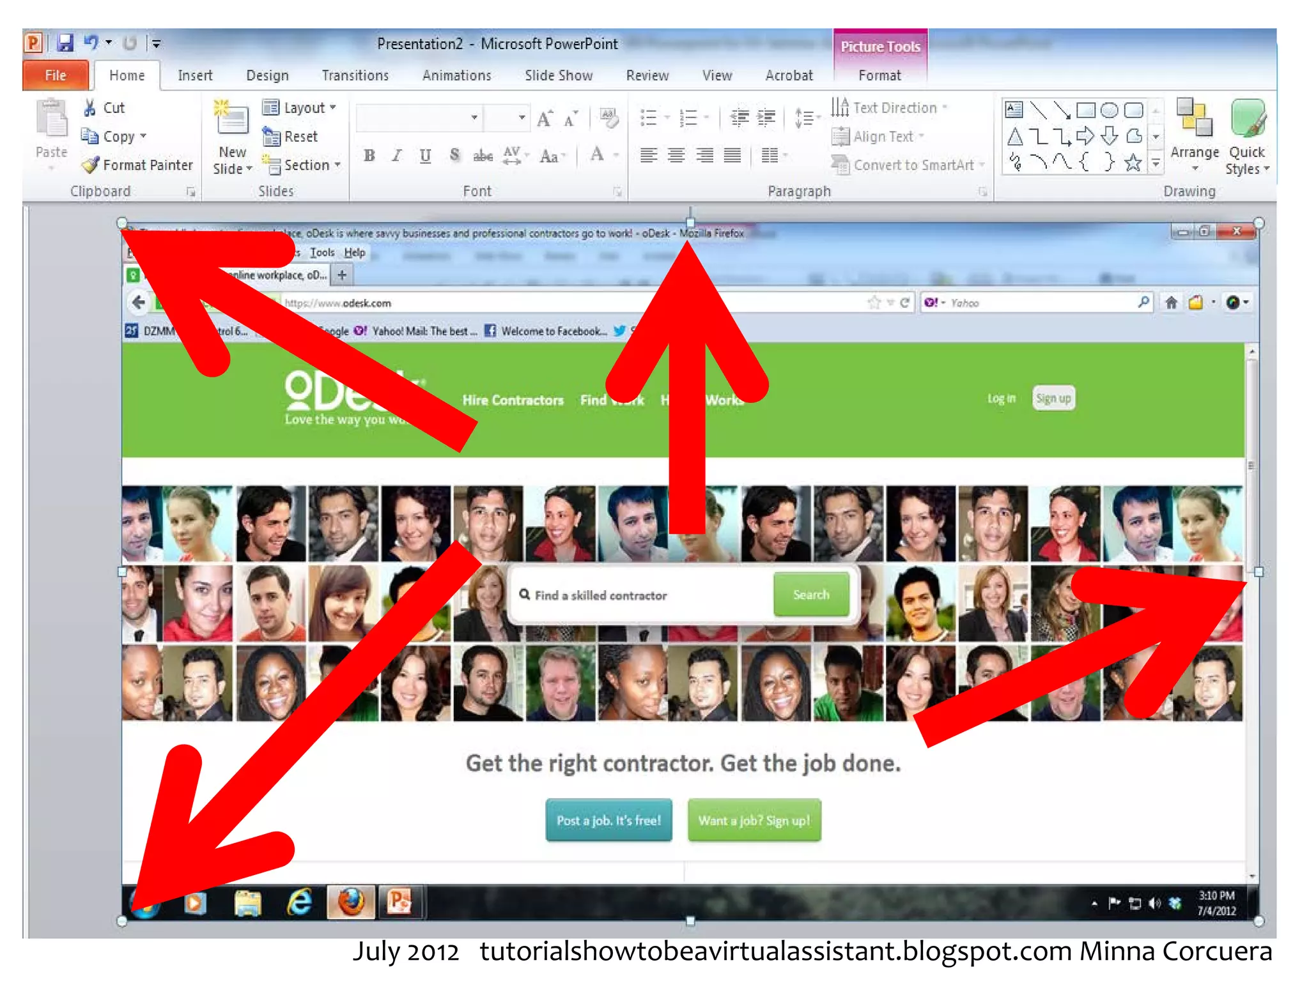This screenshot has width=1309, height=981.
Task: Click the bullet list icon
Action: [x=649, y=118]
